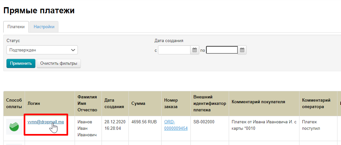This screenshot has width=341, height=145.
Task: Focus the start date 'с' input field
Action: [174, 50]
